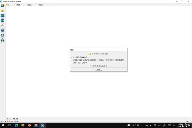Open the wrench service functions section
This screenshot has height=128, width=192.
[x=2, y=26]
